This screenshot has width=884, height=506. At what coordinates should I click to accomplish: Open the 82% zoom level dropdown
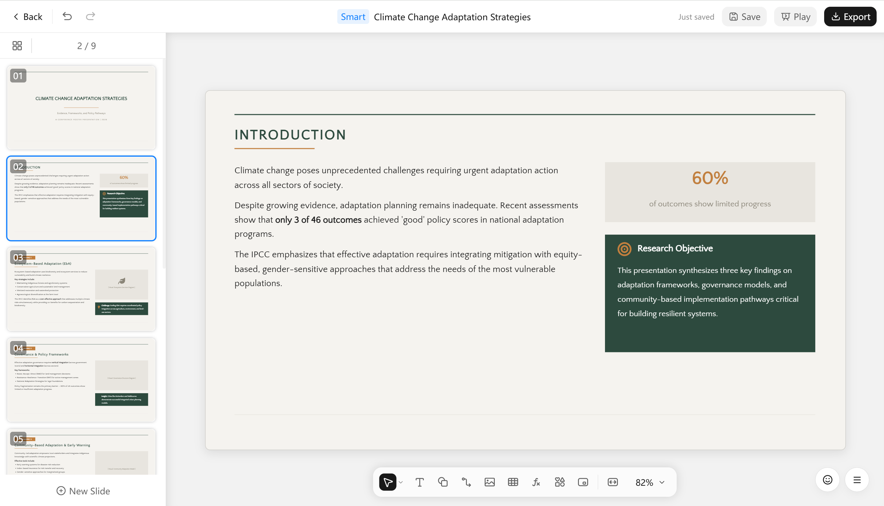click(649, 482)
